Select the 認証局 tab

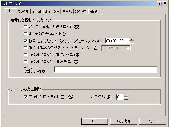coord(81,12)
